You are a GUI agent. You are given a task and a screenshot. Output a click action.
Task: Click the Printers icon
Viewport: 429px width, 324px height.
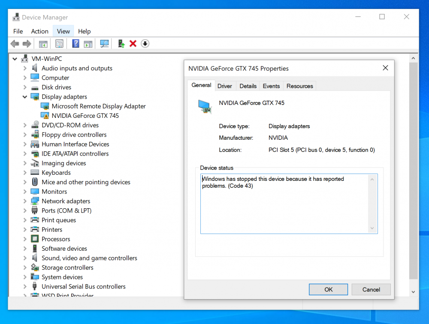pos(35,229)
